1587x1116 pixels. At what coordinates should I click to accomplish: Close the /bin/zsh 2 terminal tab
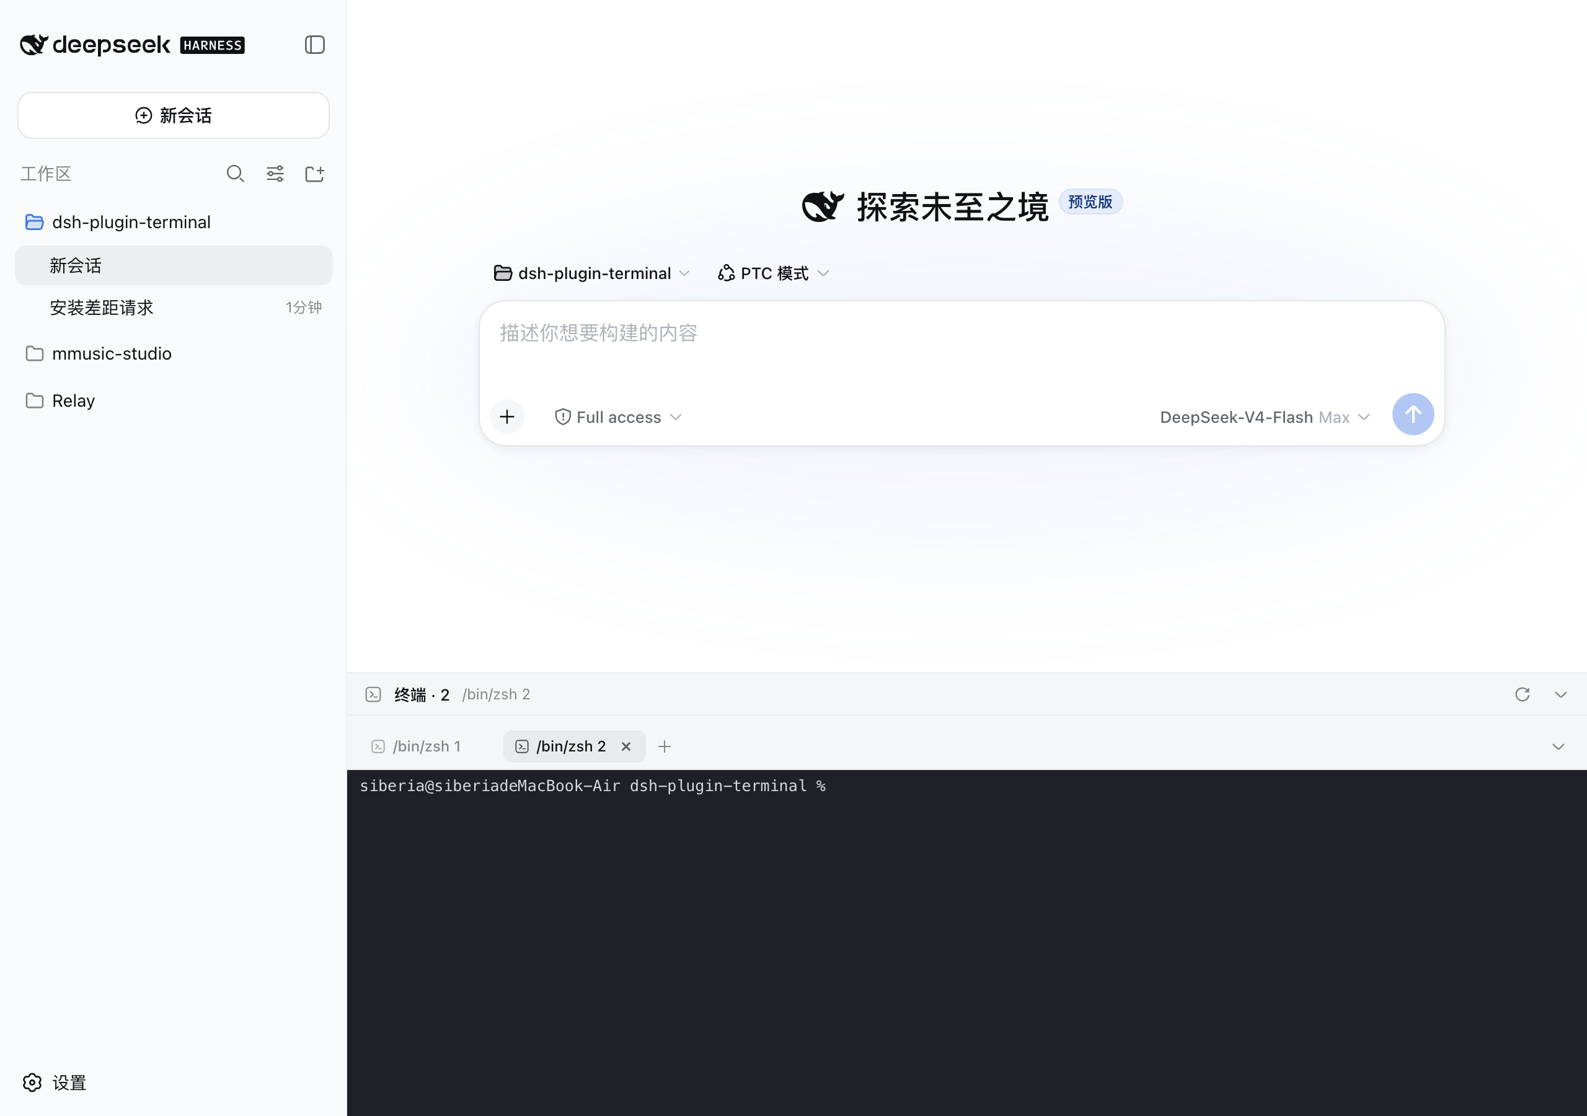click(x=626, y=746)
